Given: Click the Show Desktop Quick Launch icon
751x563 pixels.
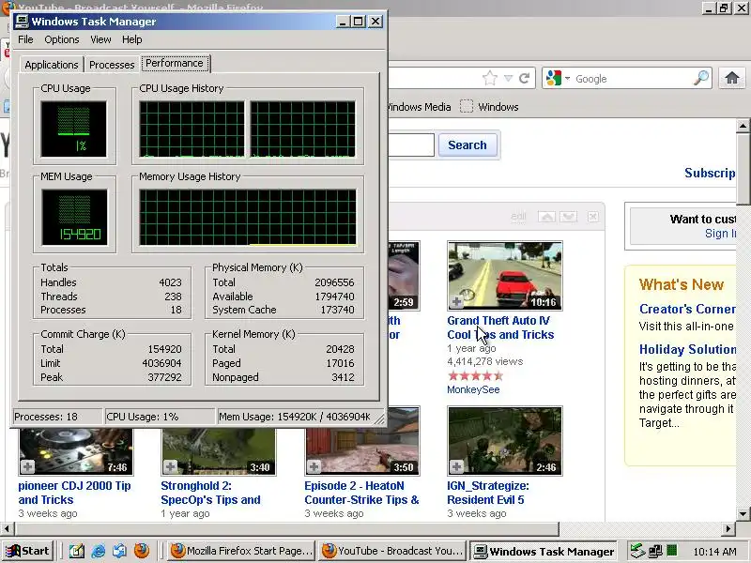Looking at the screenshot, I should tap(77, 551).
